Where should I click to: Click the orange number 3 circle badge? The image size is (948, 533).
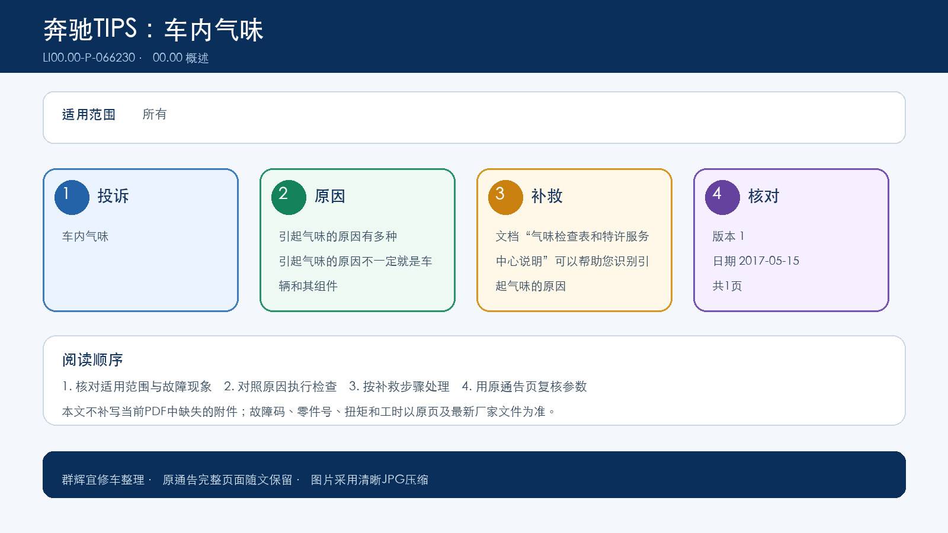click(x=505, y=197)
